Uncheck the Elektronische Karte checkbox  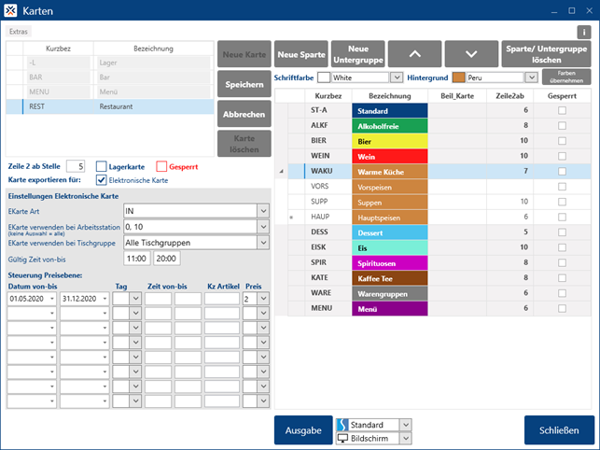(x=103, y=178)
